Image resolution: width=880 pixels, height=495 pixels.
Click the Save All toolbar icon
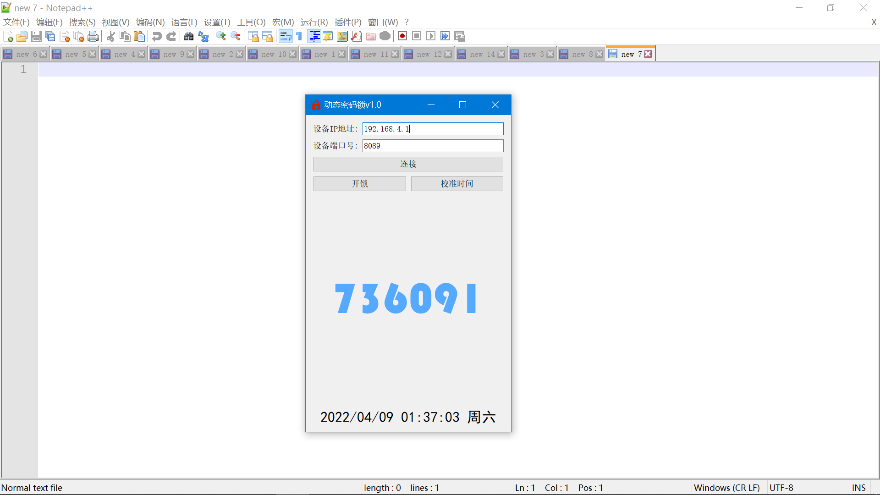50,36
